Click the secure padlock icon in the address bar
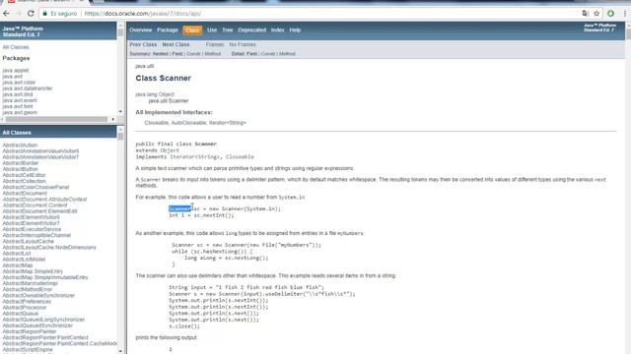 44,13
